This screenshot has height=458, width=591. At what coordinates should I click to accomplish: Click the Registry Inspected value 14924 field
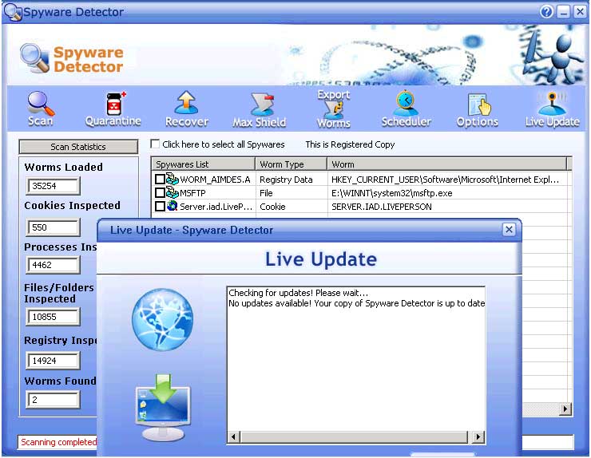click(54, 361)
